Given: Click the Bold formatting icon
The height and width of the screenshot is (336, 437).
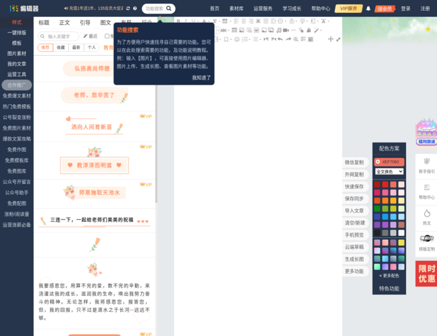Looking at the screenshot, I should click(178, 22).
